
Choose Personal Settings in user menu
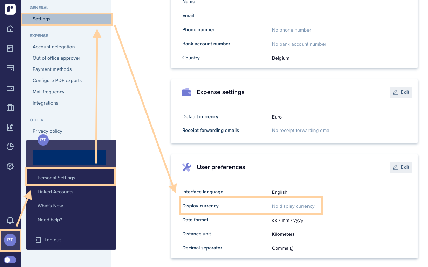click(71, 178)
